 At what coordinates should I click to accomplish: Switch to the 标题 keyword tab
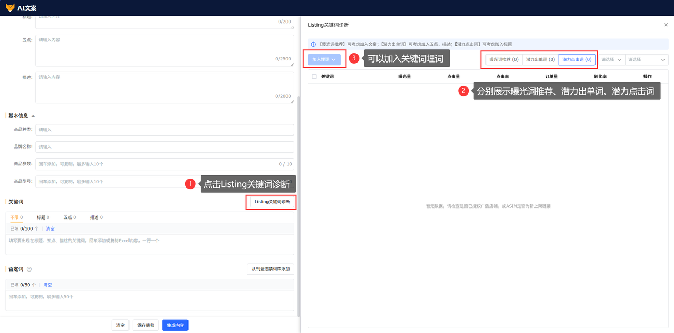(x=43, y=217)
